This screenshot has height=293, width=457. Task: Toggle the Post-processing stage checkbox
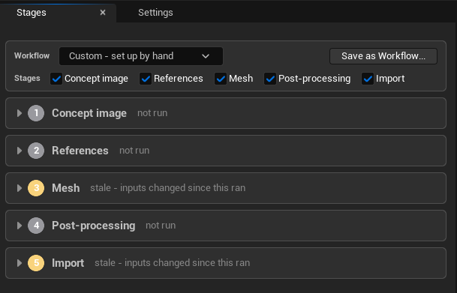click(x=270, y=79)
